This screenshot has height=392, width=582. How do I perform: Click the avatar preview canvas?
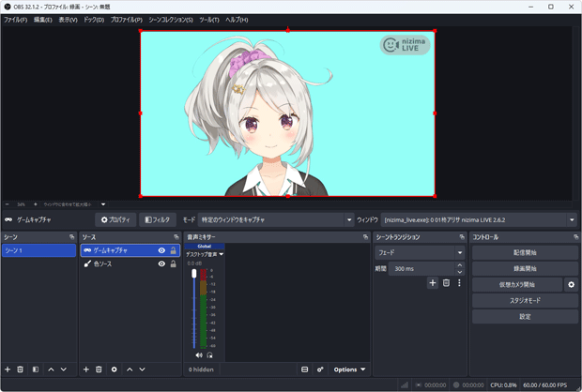pos(287,113)
